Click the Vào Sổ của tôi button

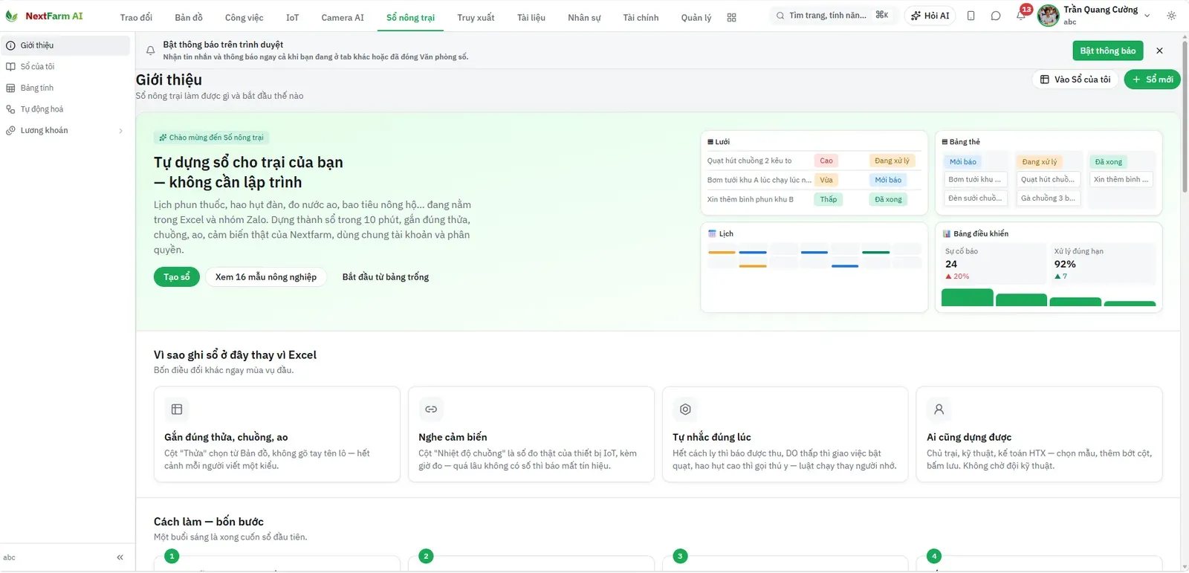[1075, 80]
